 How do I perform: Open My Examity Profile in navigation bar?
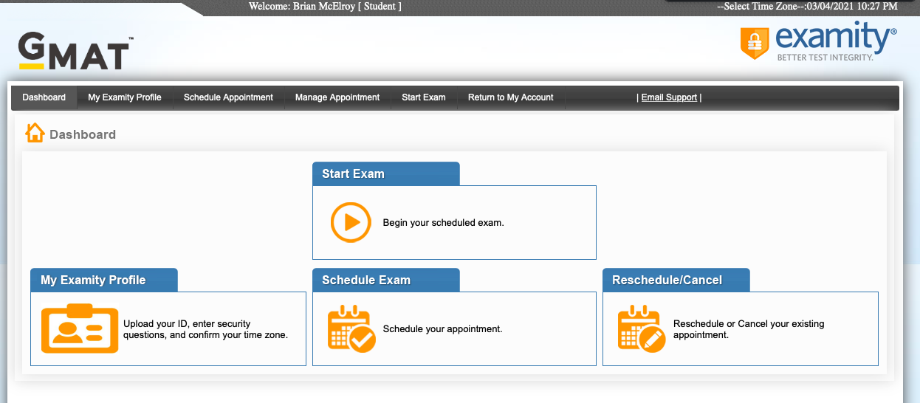coord(125,97)
